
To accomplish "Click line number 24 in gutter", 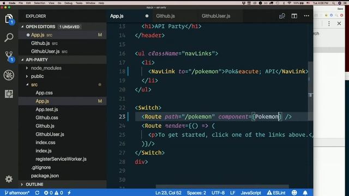I will pyautogui.click(x=122, y=126).
